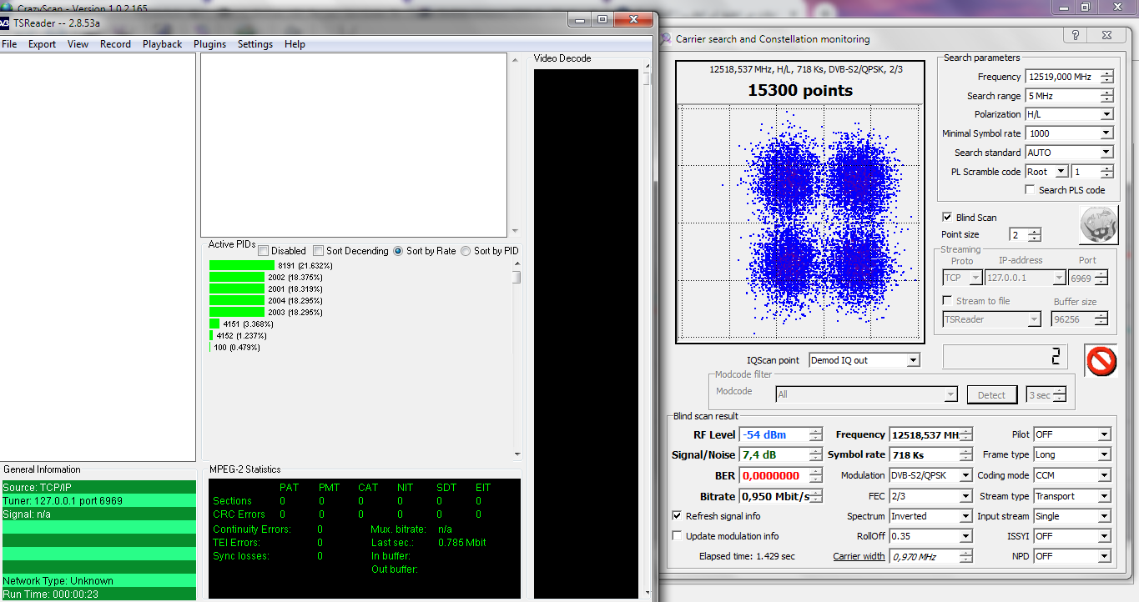
Task: Click the Source: TCP/IP info row
Action: coord(98,488)
